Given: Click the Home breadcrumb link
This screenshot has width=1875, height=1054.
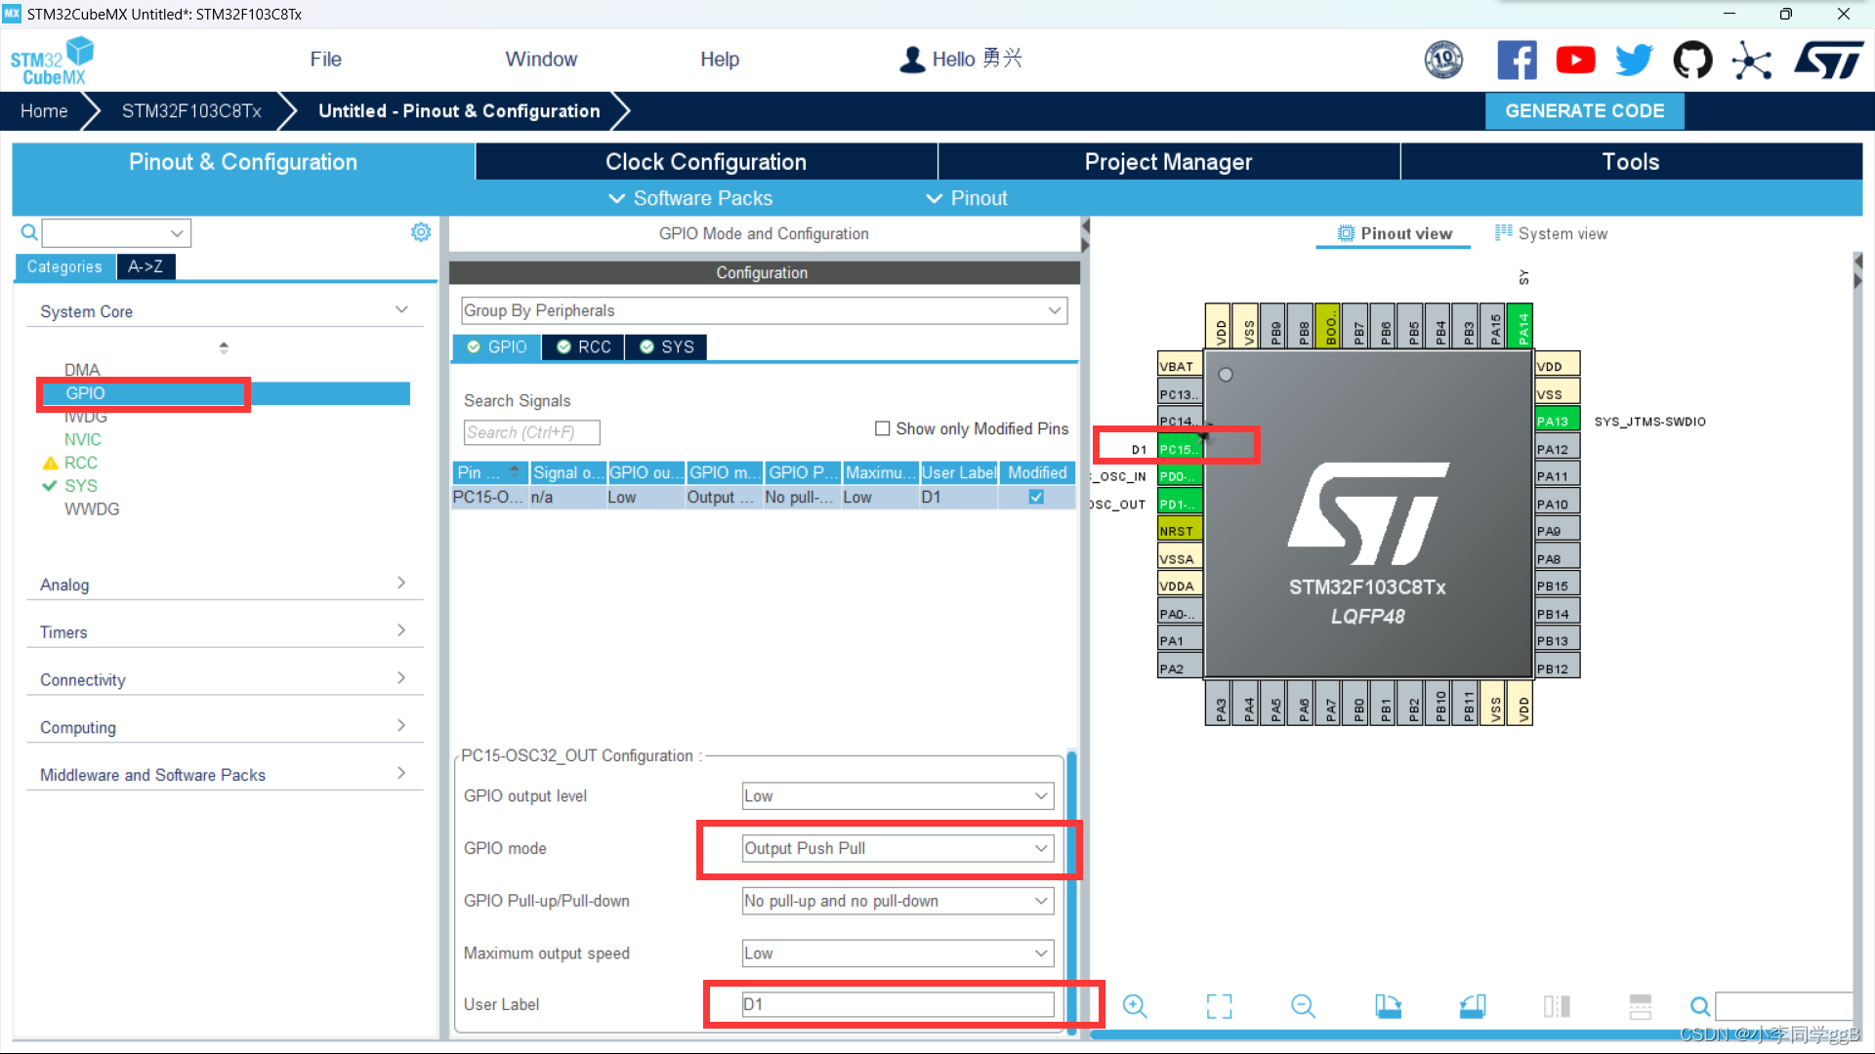Looking at the screenshot, I should click(43, 110).
